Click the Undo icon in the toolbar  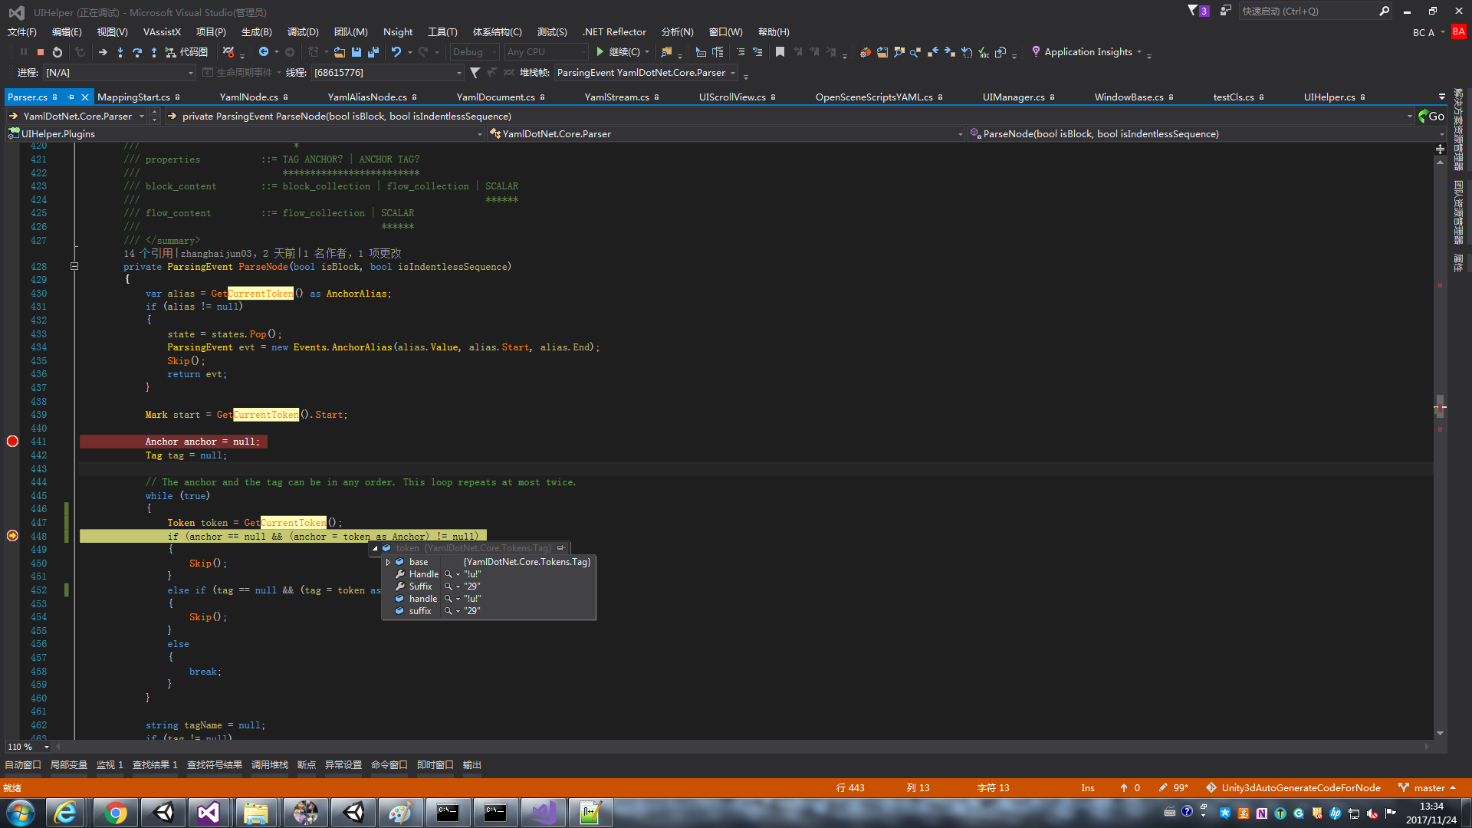[x=397, y=51]
